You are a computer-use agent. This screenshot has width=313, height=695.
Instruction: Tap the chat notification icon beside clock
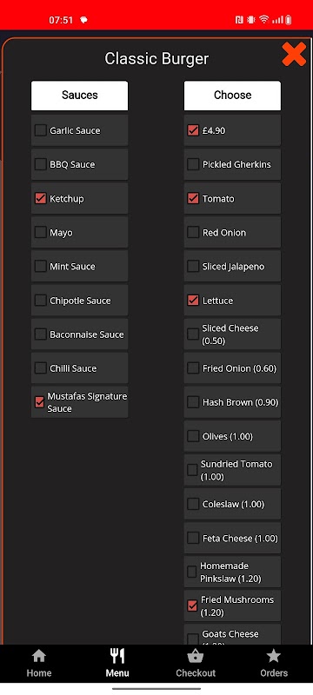[83, 20]
